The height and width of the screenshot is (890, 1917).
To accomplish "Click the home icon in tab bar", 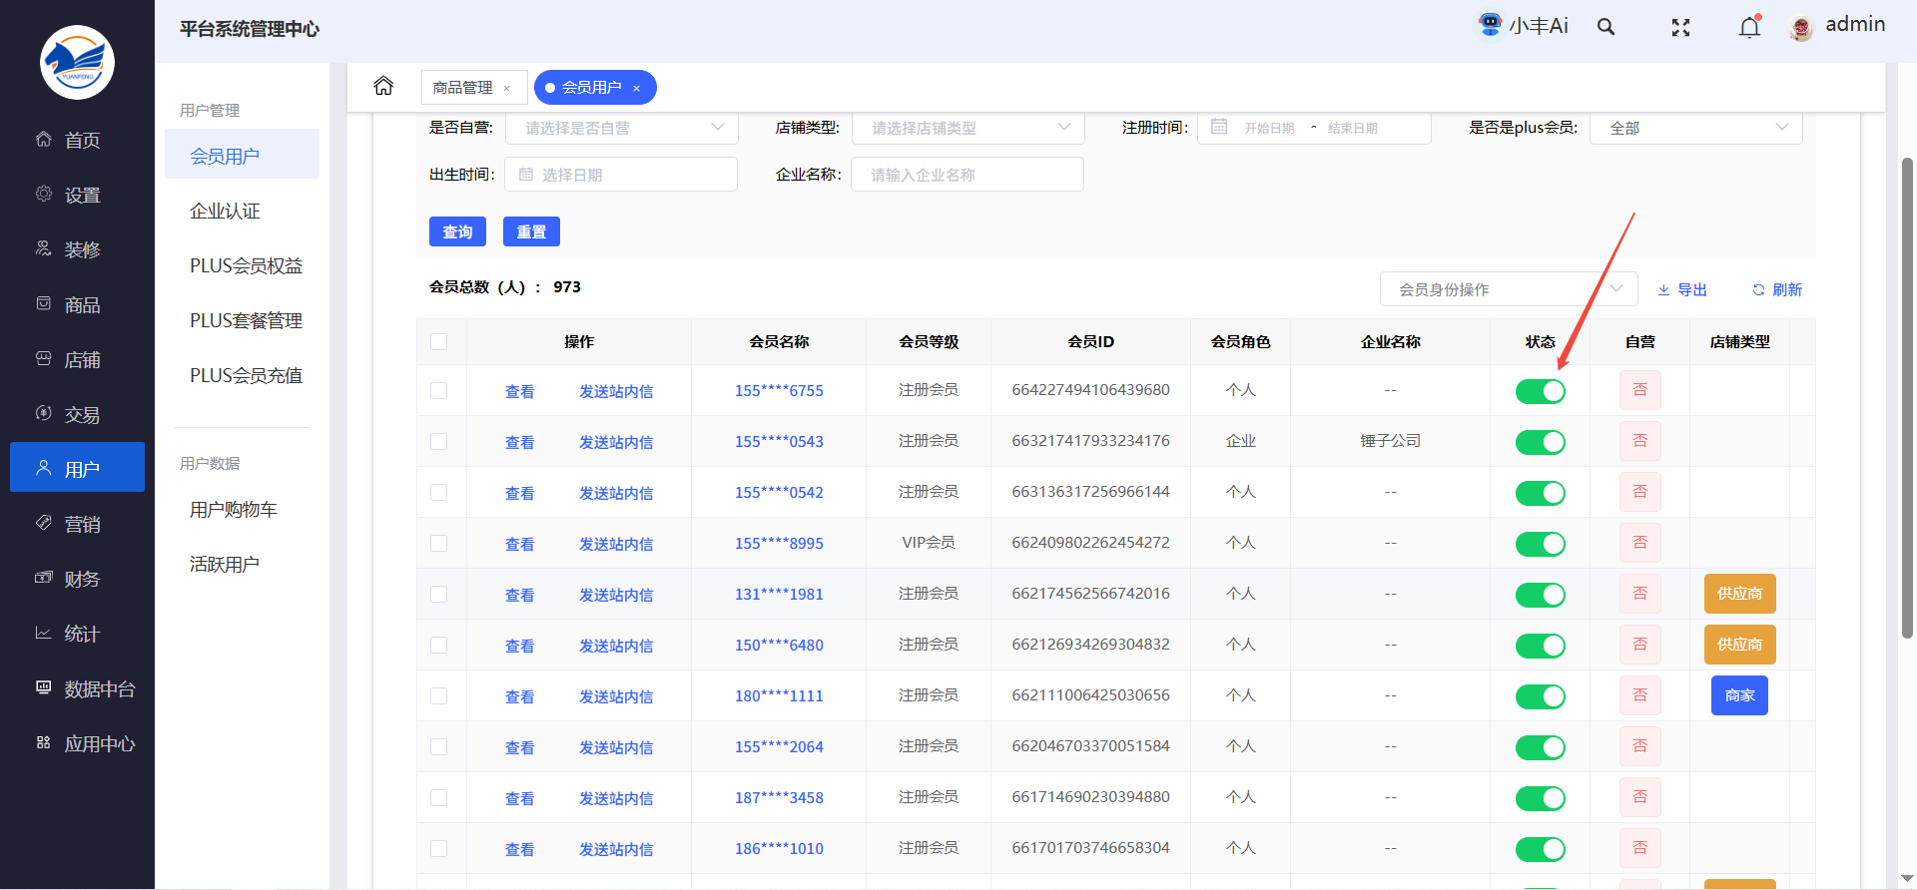I will tap(383, 87).
